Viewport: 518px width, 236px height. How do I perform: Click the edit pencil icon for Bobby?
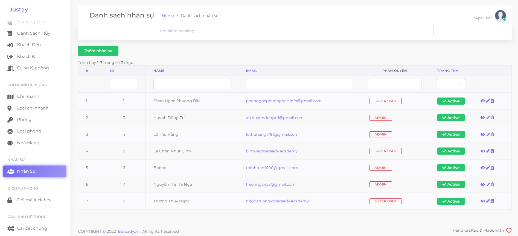tap(488, 168)
